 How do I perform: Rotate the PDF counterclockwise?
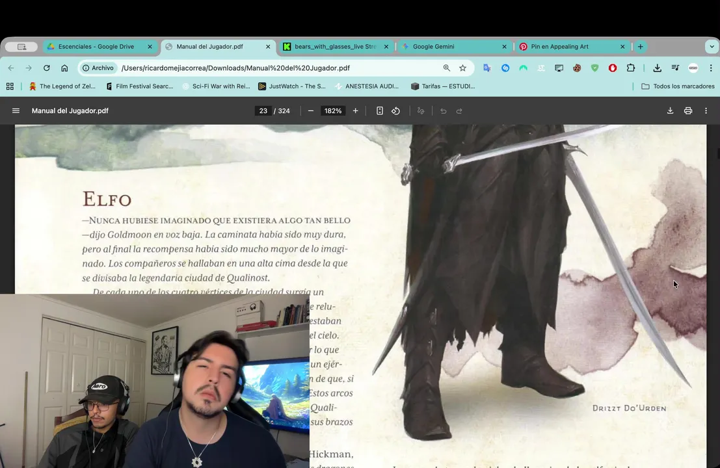pyautogui.click(x=396, y=110)
